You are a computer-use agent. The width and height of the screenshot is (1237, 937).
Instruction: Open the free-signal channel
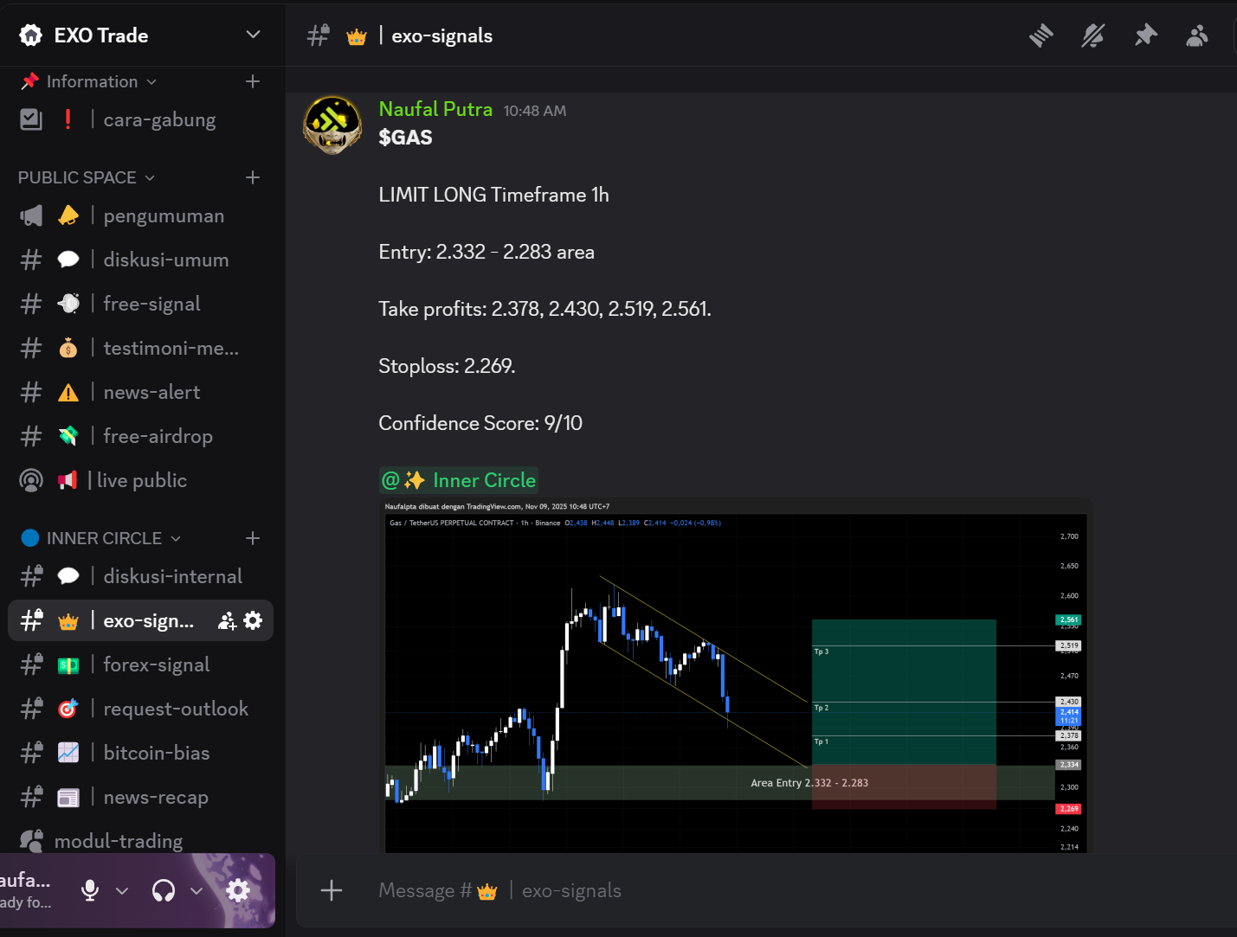tap(151, 304)
